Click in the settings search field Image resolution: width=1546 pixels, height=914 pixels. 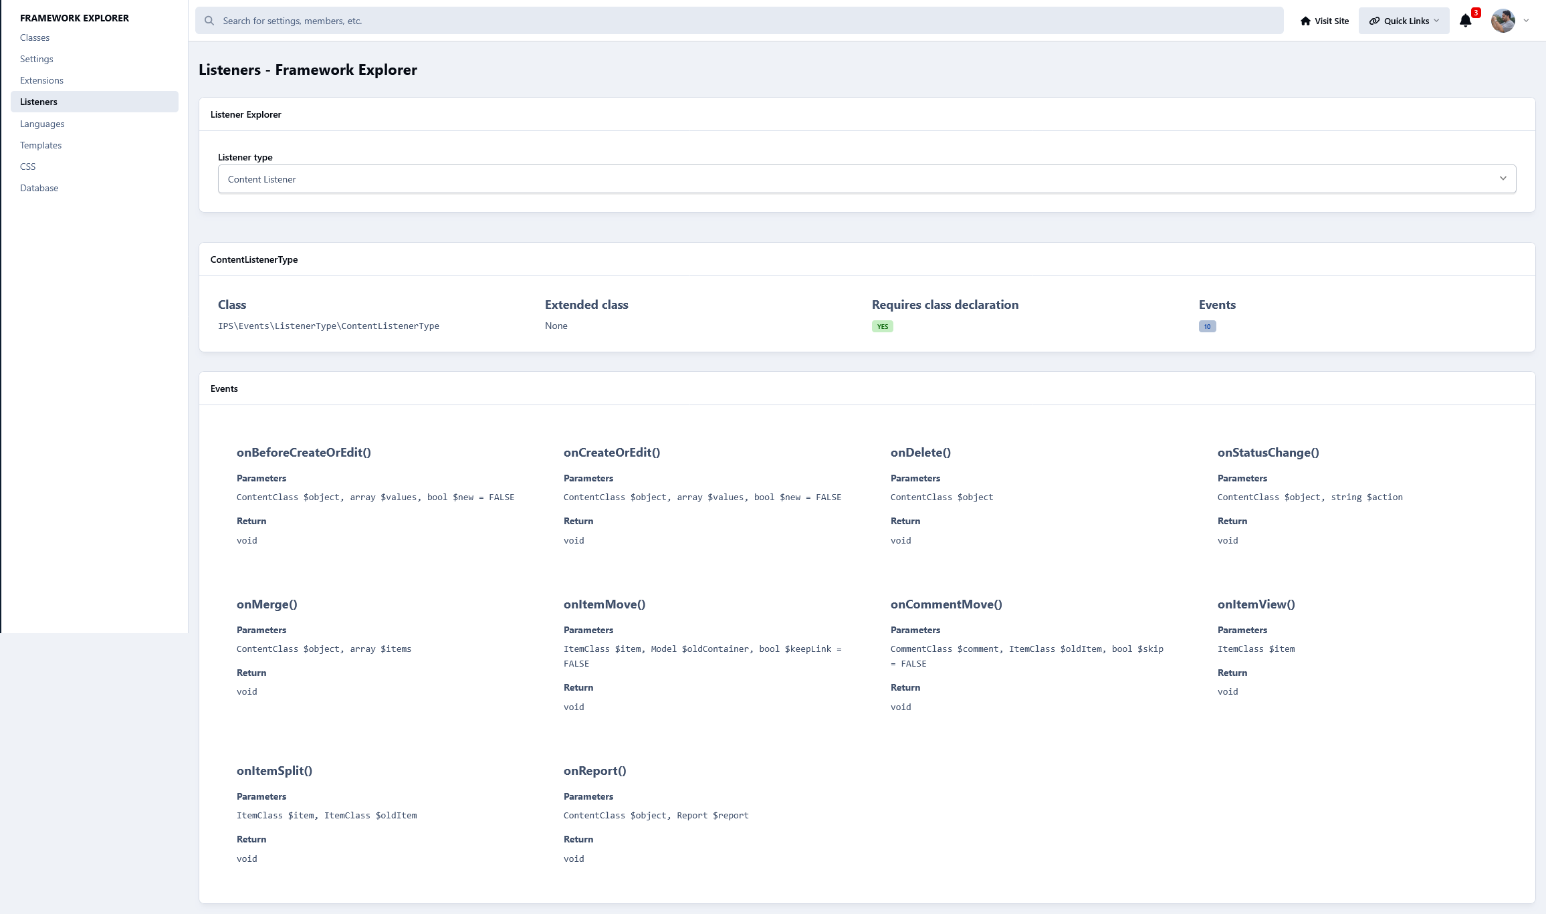pyautogui.click(x=739, y=21)
